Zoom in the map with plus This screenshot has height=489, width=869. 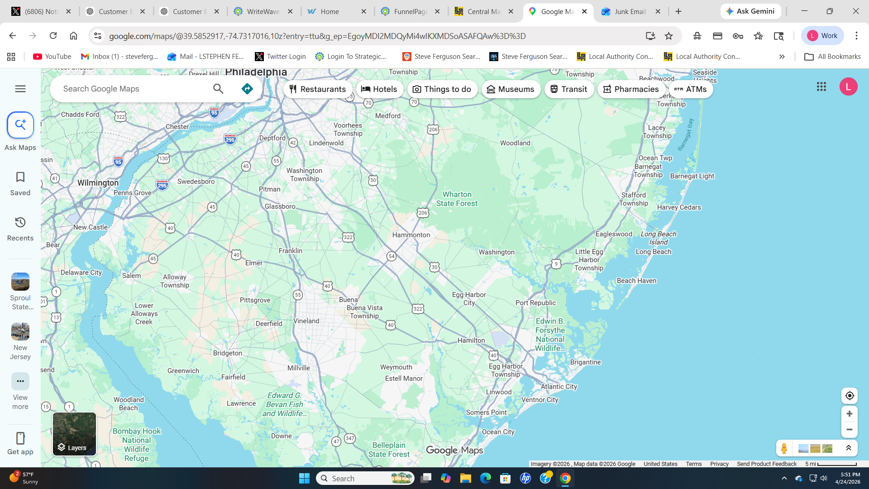click(x=850, y=414)
